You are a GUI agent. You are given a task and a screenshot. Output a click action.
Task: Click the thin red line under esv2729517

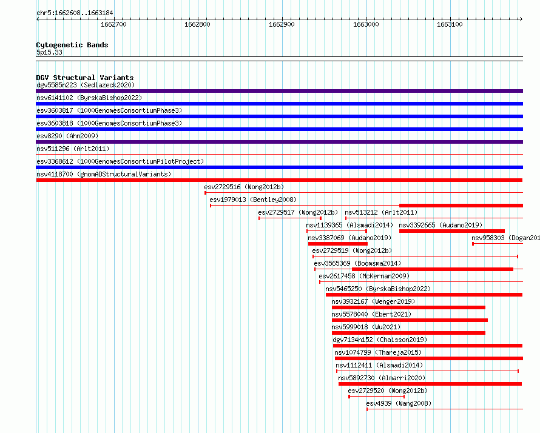(290, 218)
